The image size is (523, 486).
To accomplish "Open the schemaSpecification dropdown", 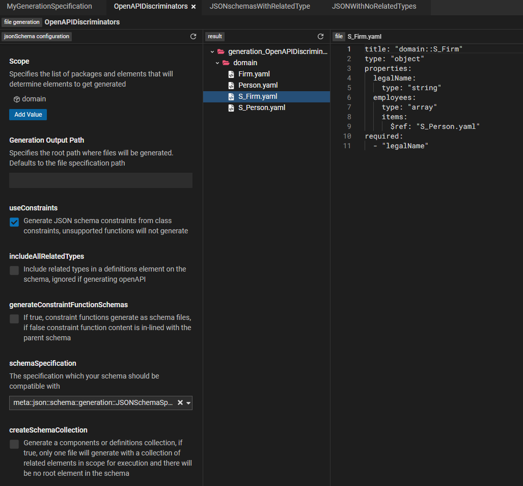I will pos(188,402).
